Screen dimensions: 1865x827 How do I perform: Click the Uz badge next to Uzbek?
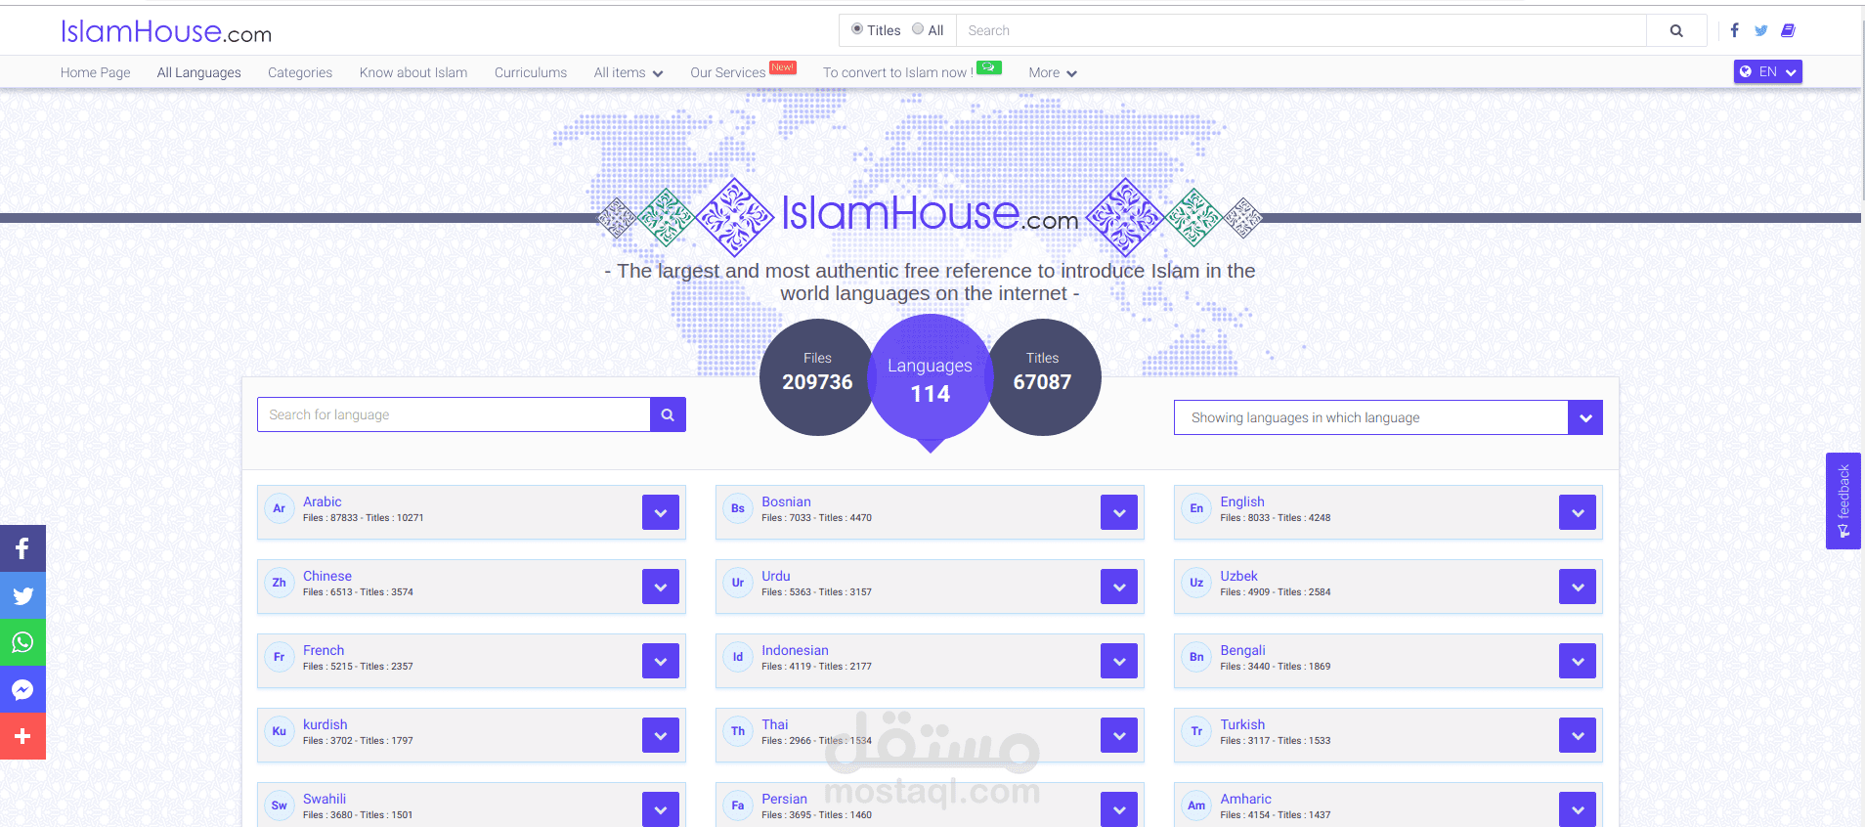coord(1196,583)
